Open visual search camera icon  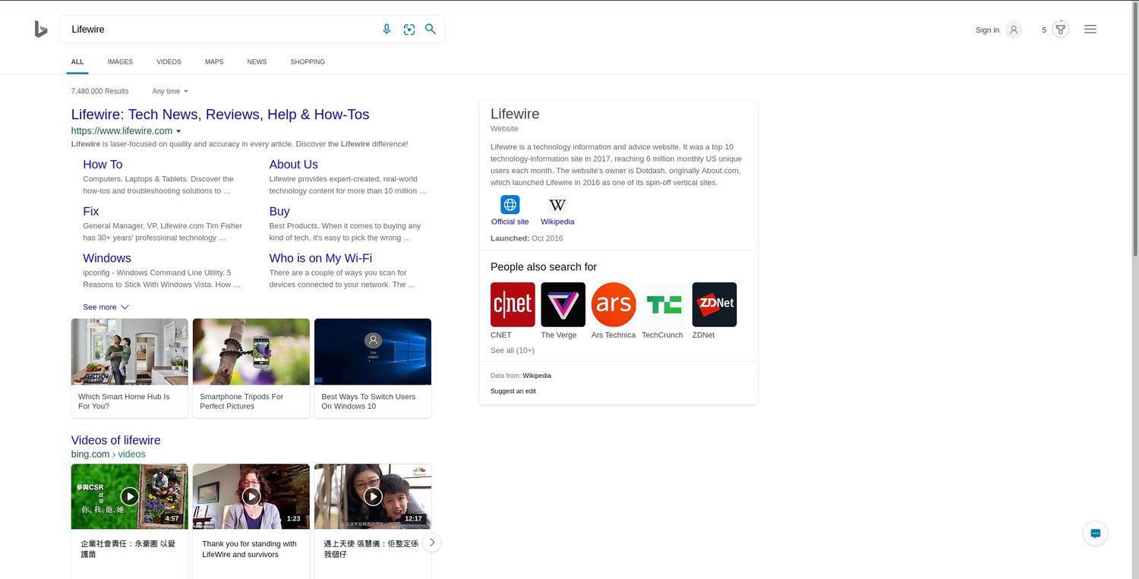[x=409, y=30]
